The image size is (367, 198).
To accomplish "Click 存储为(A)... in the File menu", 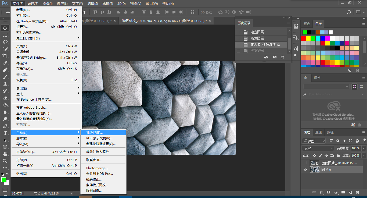I will (x=24, y=69).
